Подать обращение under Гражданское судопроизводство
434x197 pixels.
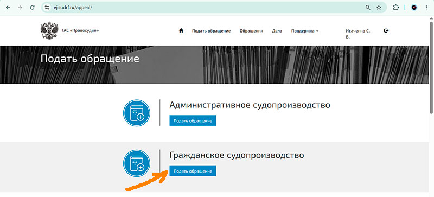pos(193,171)
